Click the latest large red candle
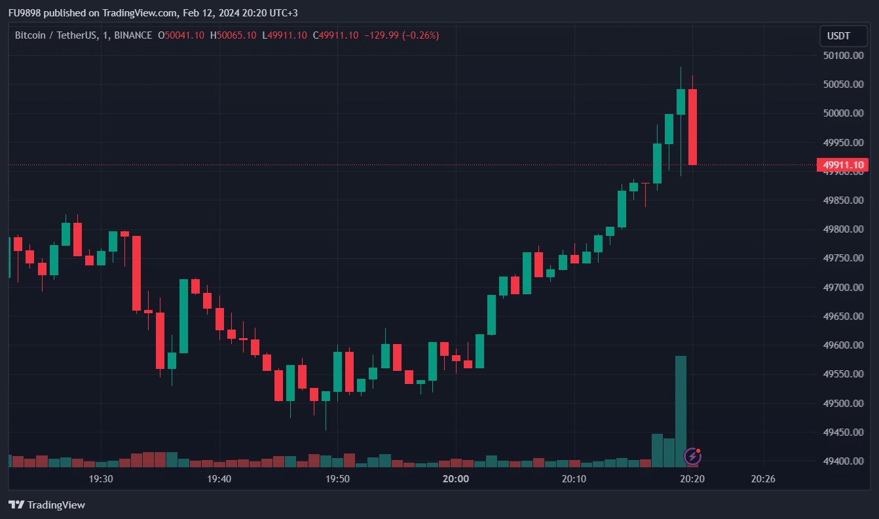879x519 pixels. pos(692,126)
